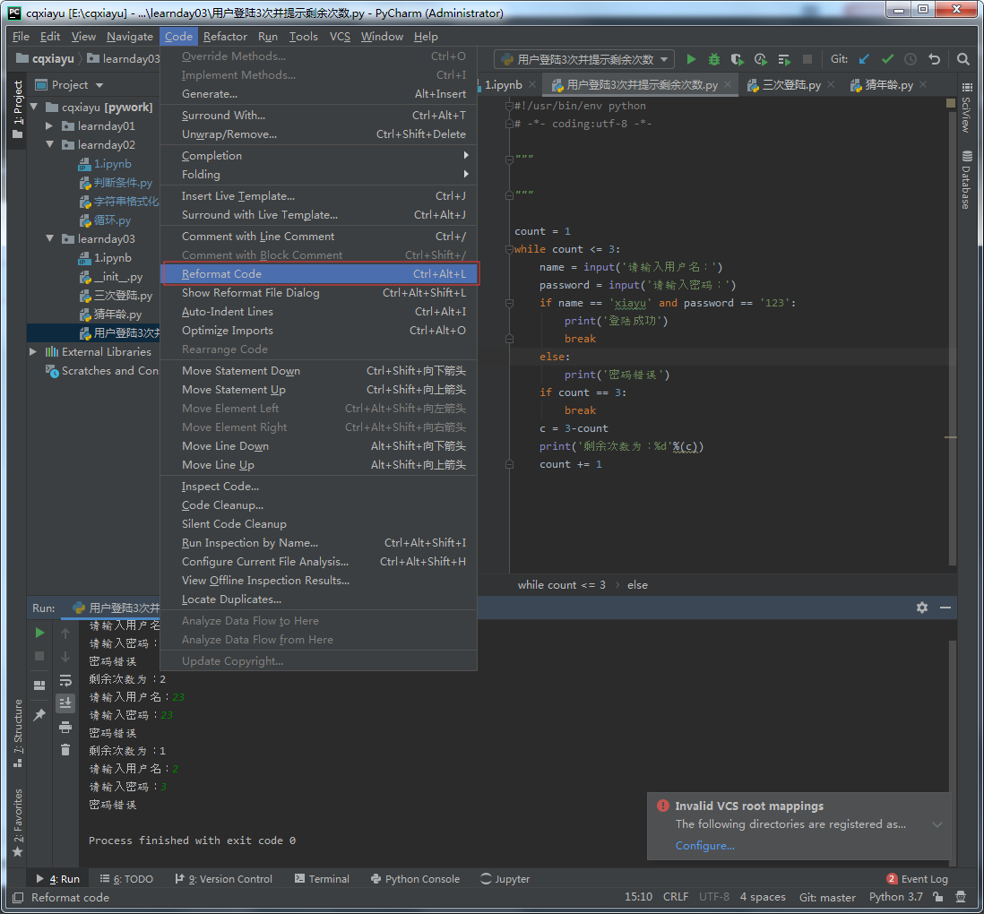Click the Configure... link in notification
This screenshot has width=984, height=914.
click(x=704, y=846)
